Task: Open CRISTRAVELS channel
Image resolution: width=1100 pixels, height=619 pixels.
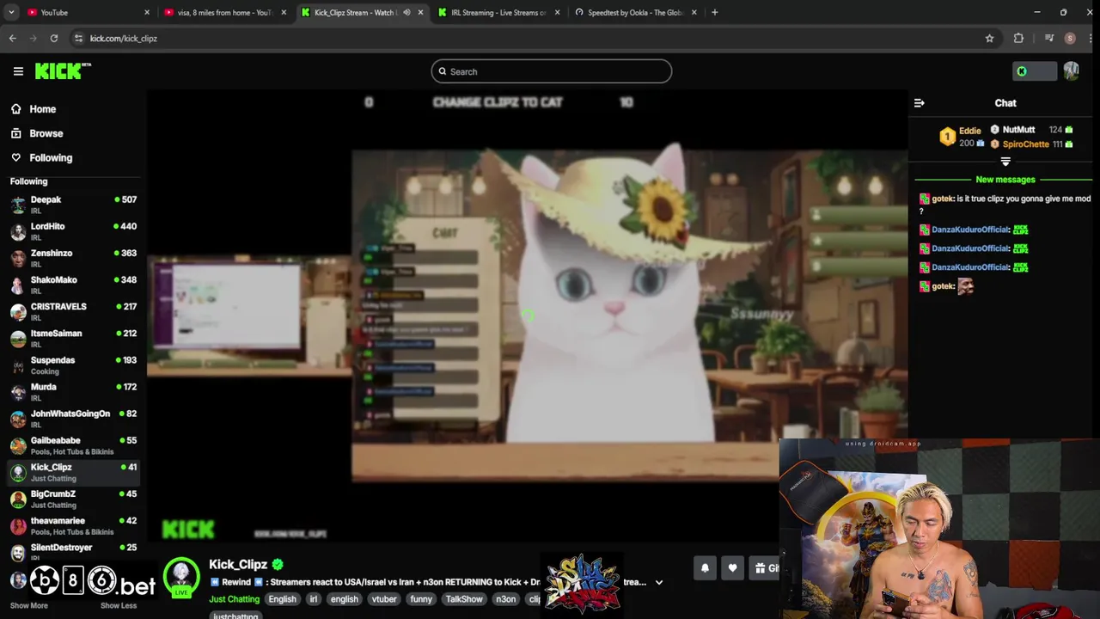Action: tap(73, 310)
